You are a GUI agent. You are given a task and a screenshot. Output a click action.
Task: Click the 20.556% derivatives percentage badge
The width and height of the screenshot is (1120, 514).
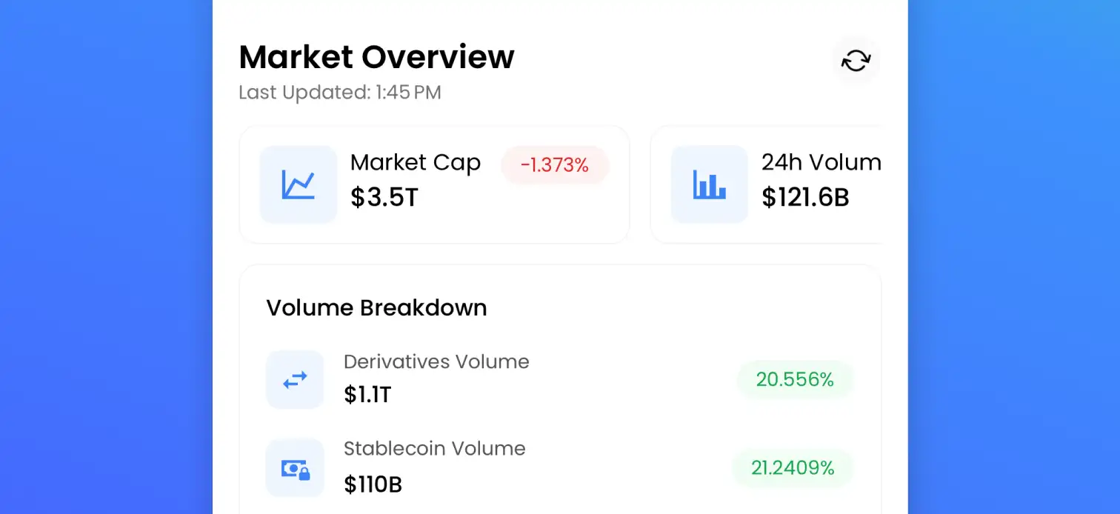[794, 380]
